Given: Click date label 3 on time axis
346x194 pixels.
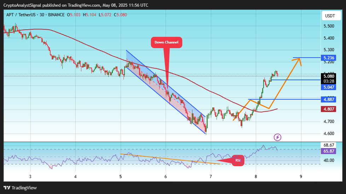Looking at the screenshot, I should click(30, 177).
